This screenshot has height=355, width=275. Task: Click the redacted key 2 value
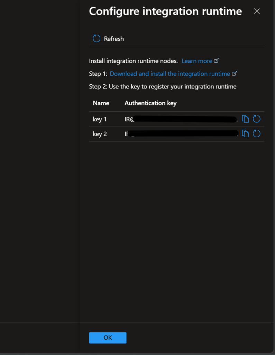point(183,134)
